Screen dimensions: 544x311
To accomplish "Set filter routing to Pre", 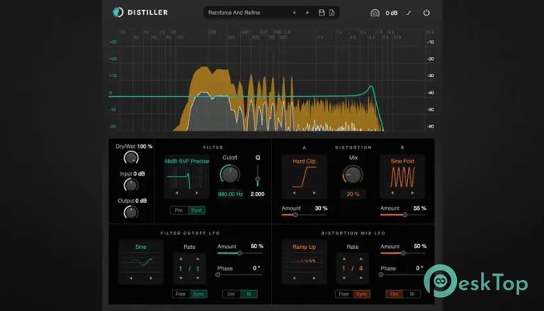I will [178, 211].
